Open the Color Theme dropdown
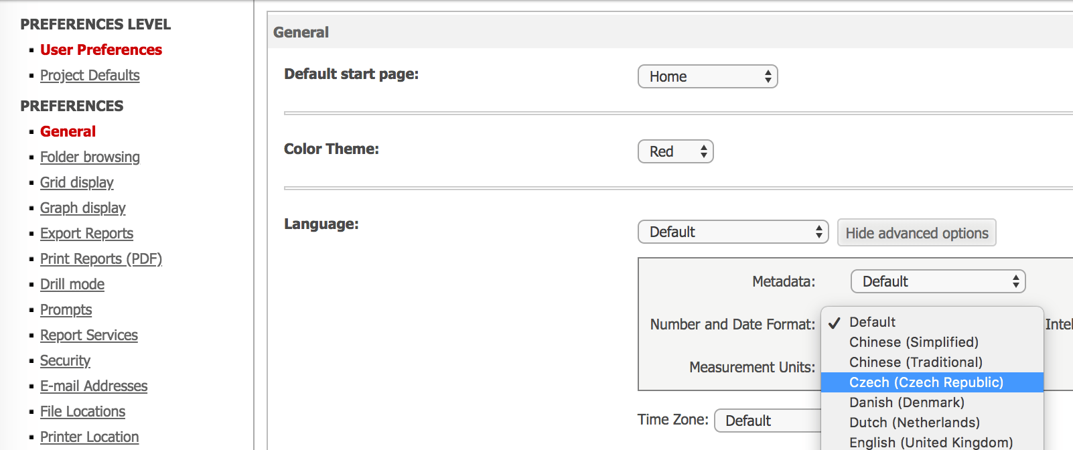 [675, 151]
